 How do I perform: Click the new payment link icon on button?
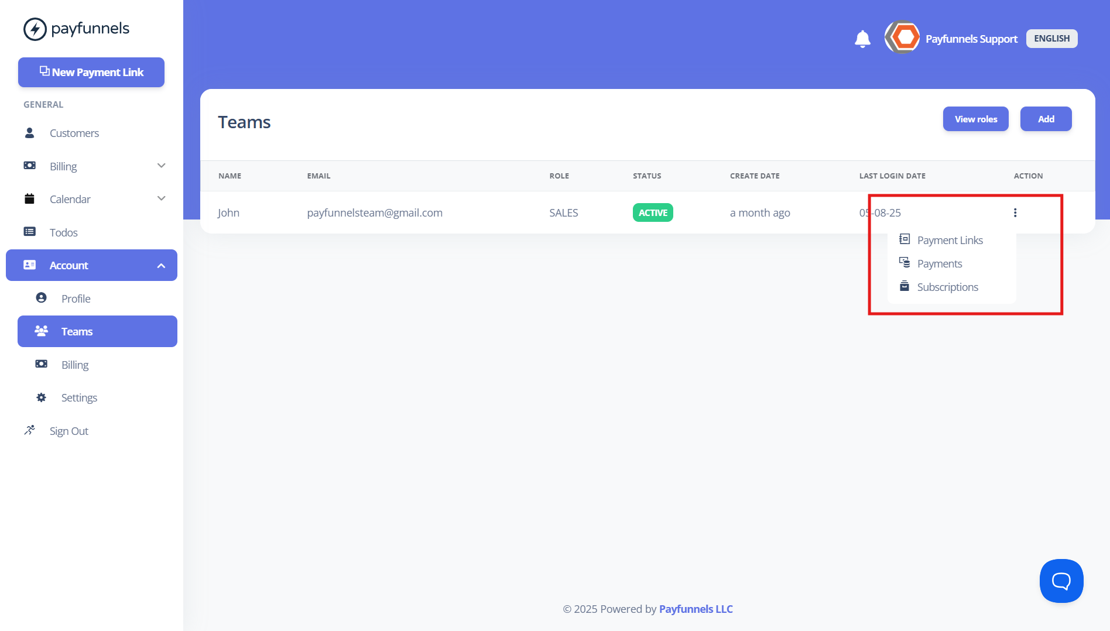tap(44, 71)
